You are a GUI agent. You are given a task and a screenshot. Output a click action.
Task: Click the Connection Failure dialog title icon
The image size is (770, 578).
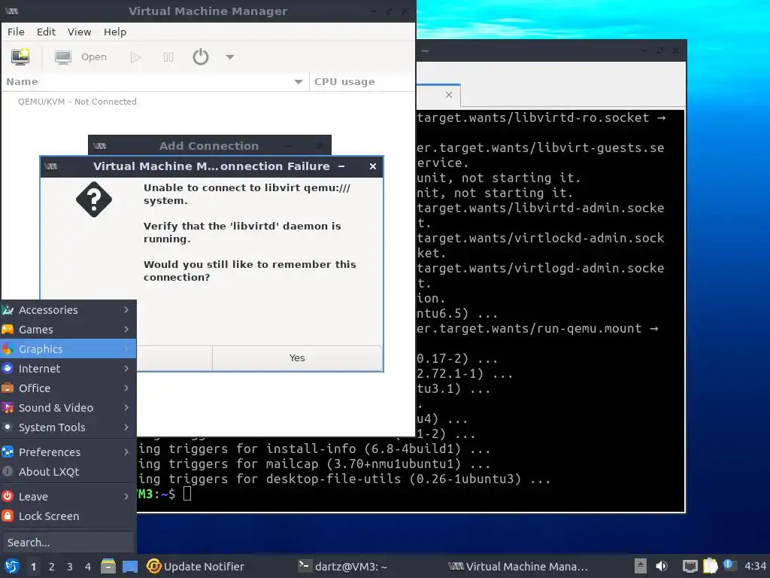tap(51, 166)
